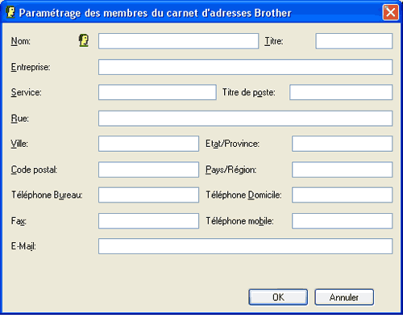Click the 'Service:' label
403x318 pixels.
click(26, 92)
